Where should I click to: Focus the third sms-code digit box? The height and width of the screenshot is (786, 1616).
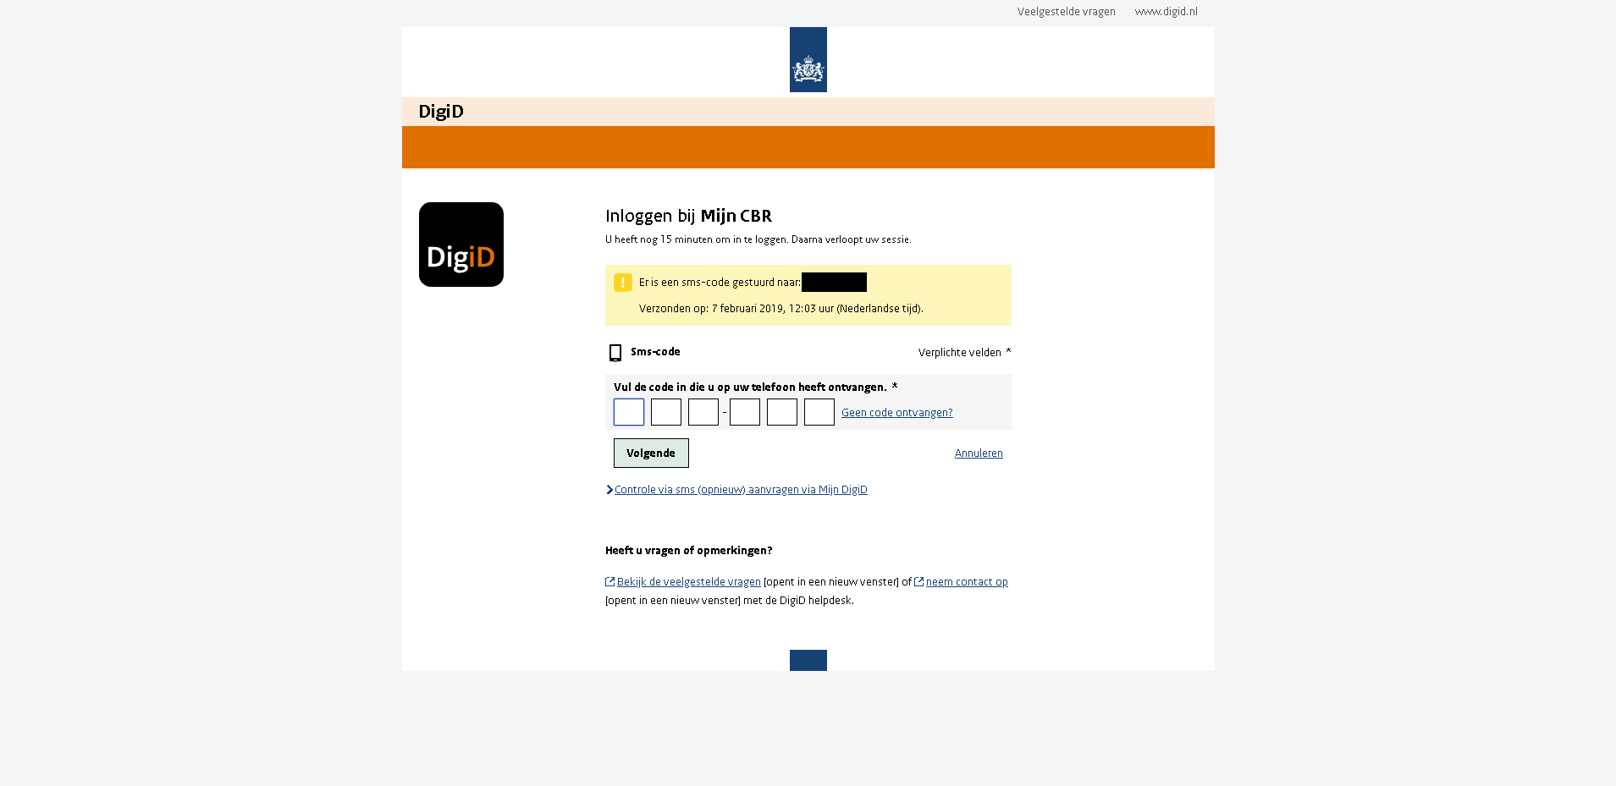point(703,412)
